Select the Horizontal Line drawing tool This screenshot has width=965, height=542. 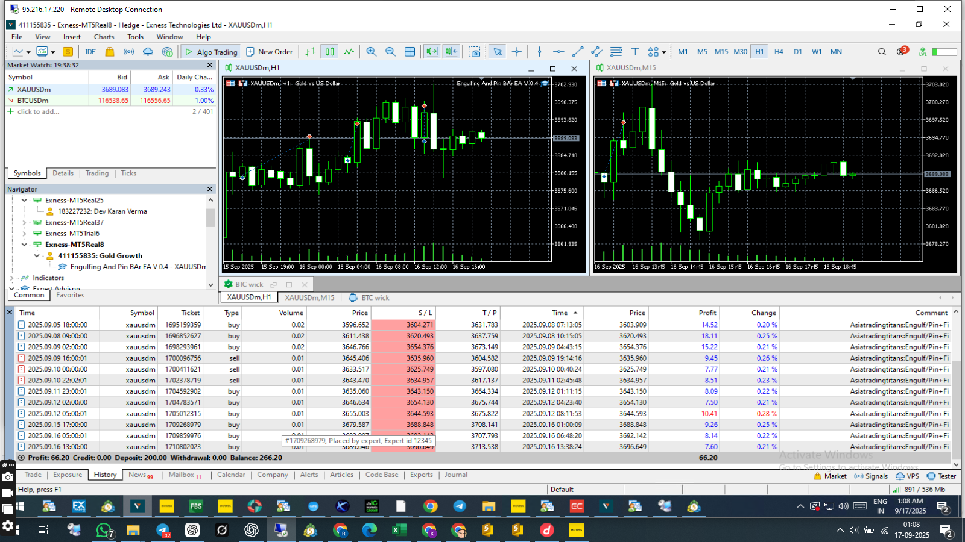559,52
